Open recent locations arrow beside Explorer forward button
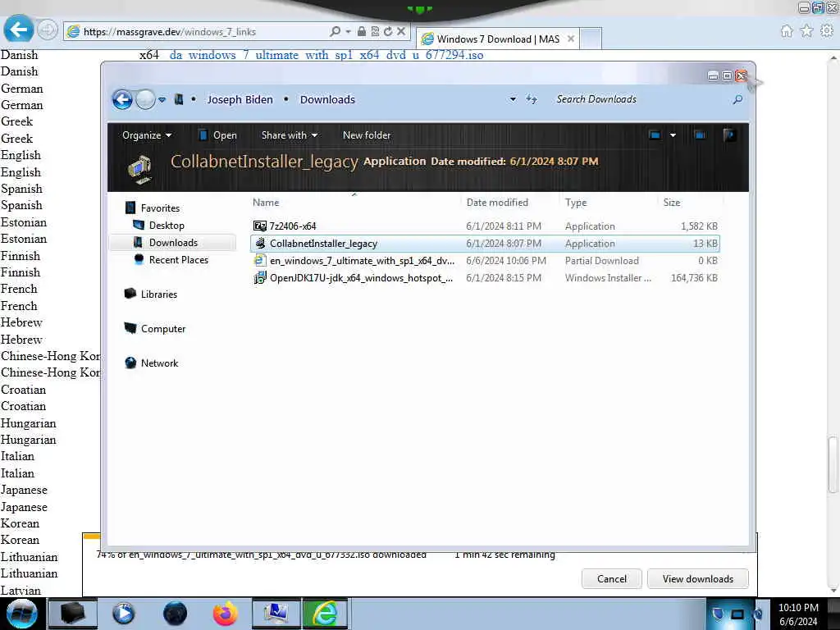840x630 pixels. click(x=162, y=99)
